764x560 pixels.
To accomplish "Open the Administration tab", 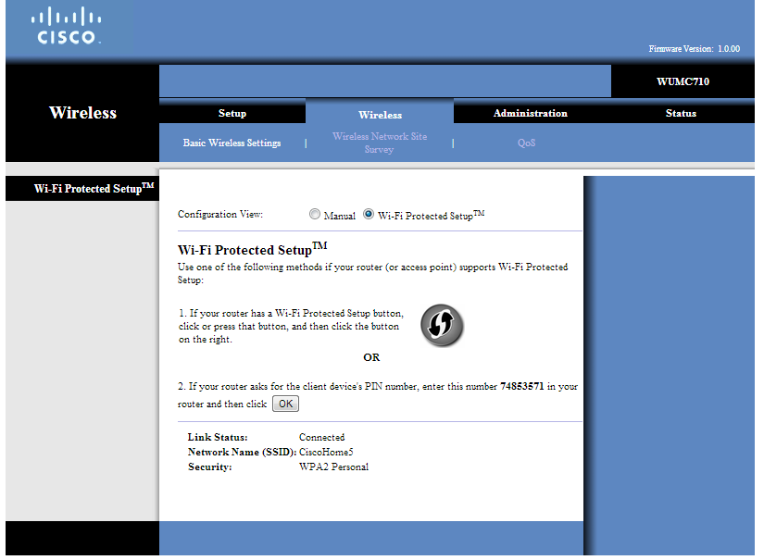I will [x=530, y=113].
